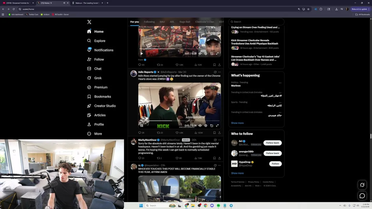Screen dimensions: 372x209
Task: Mute the Adin Reports video
Action: tap(200, 126)
